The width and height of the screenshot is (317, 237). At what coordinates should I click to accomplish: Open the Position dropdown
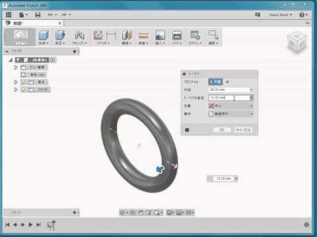pos(230,106)
